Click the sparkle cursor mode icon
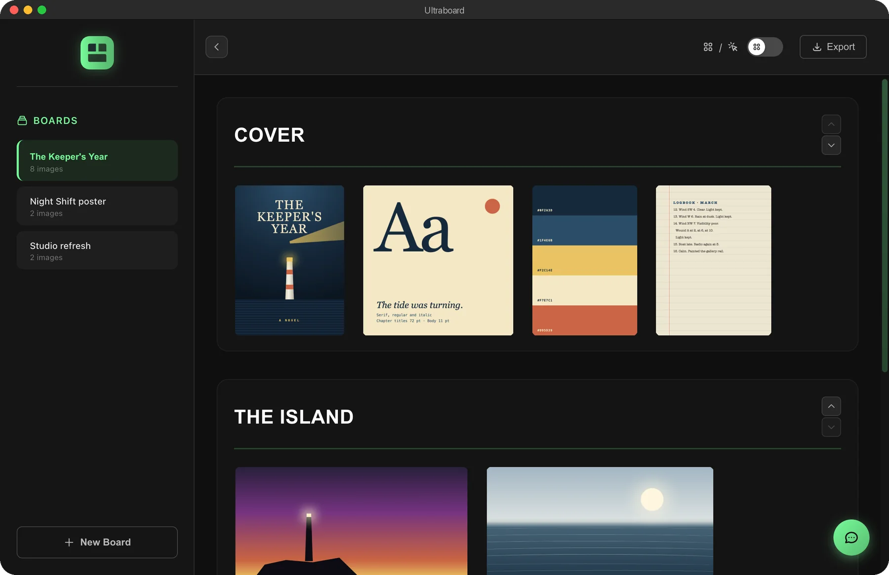Image resolution: width=889 pixels, height=575 pixels. [x=733, y=47]
